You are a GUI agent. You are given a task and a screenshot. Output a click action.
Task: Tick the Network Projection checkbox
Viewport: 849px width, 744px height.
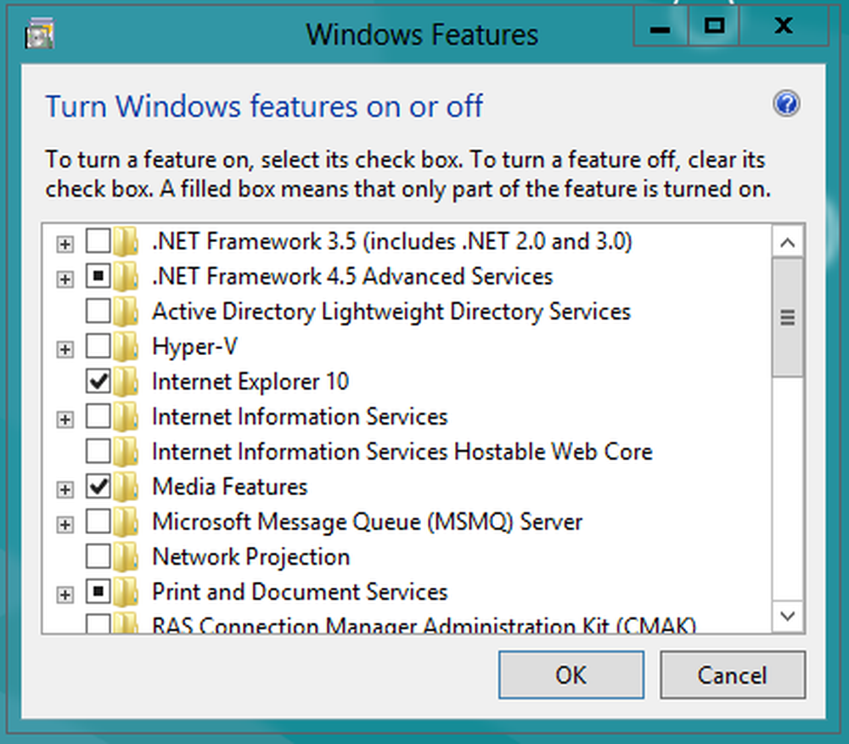pyautogui.click(x=98, y=557)
